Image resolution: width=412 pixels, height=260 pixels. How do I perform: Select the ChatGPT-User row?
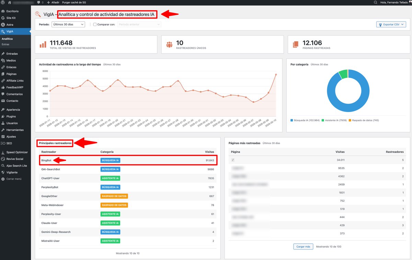point(128,178)
